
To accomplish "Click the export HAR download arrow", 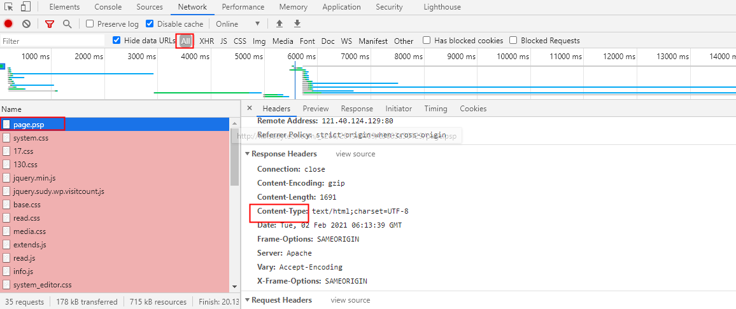I will point(297,24).
